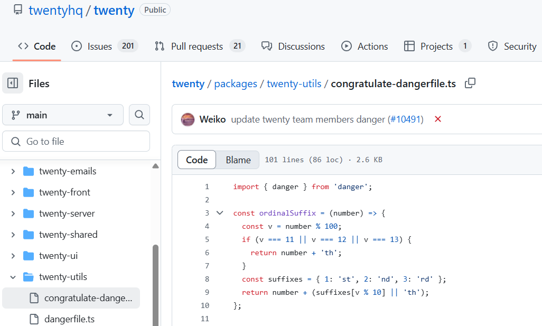Expand the twenty-server folder chevron
Screen dimensions: 542x326
[13, 213]
